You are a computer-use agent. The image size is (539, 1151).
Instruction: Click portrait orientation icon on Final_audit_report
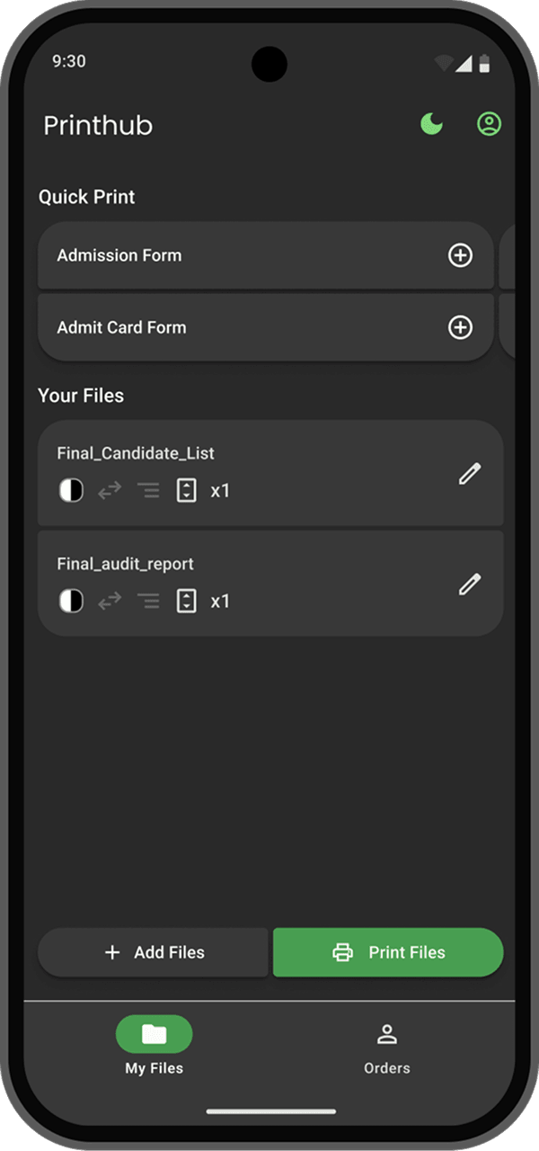186,602
